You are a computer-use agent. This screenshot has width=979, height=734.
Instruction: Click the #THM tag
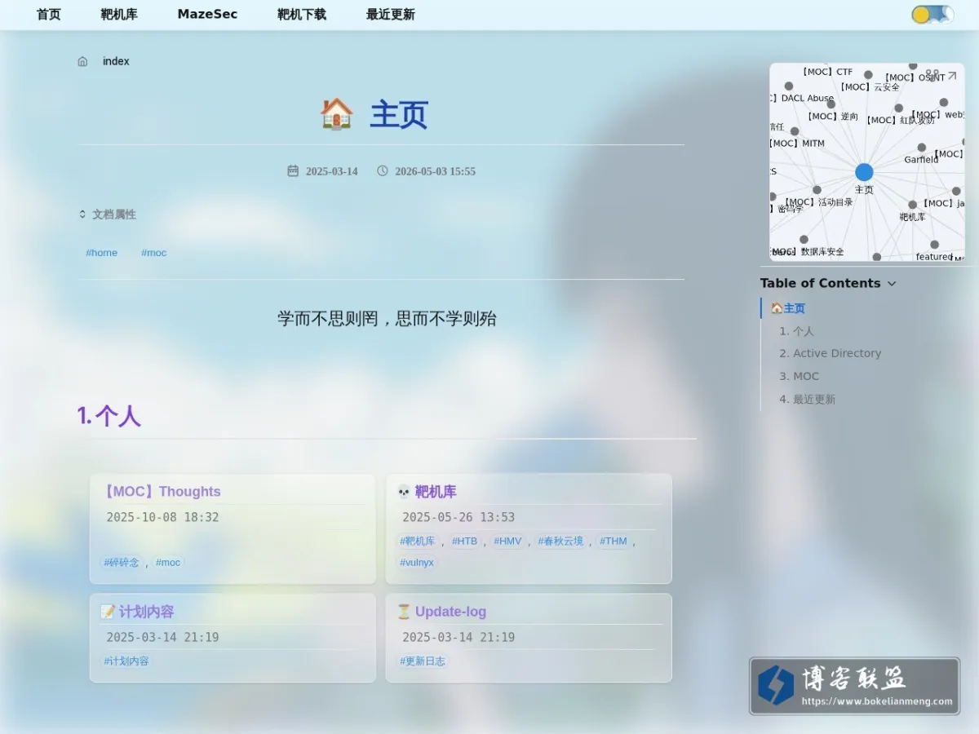(x=614, y=542)
